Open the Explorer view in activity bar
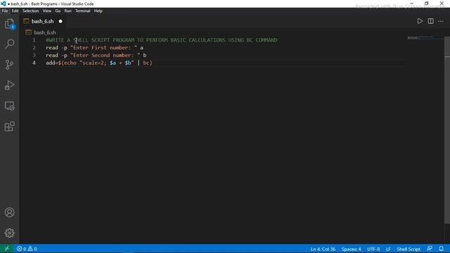Viewport: 450px width, 253px height. [x=9, y=24]
